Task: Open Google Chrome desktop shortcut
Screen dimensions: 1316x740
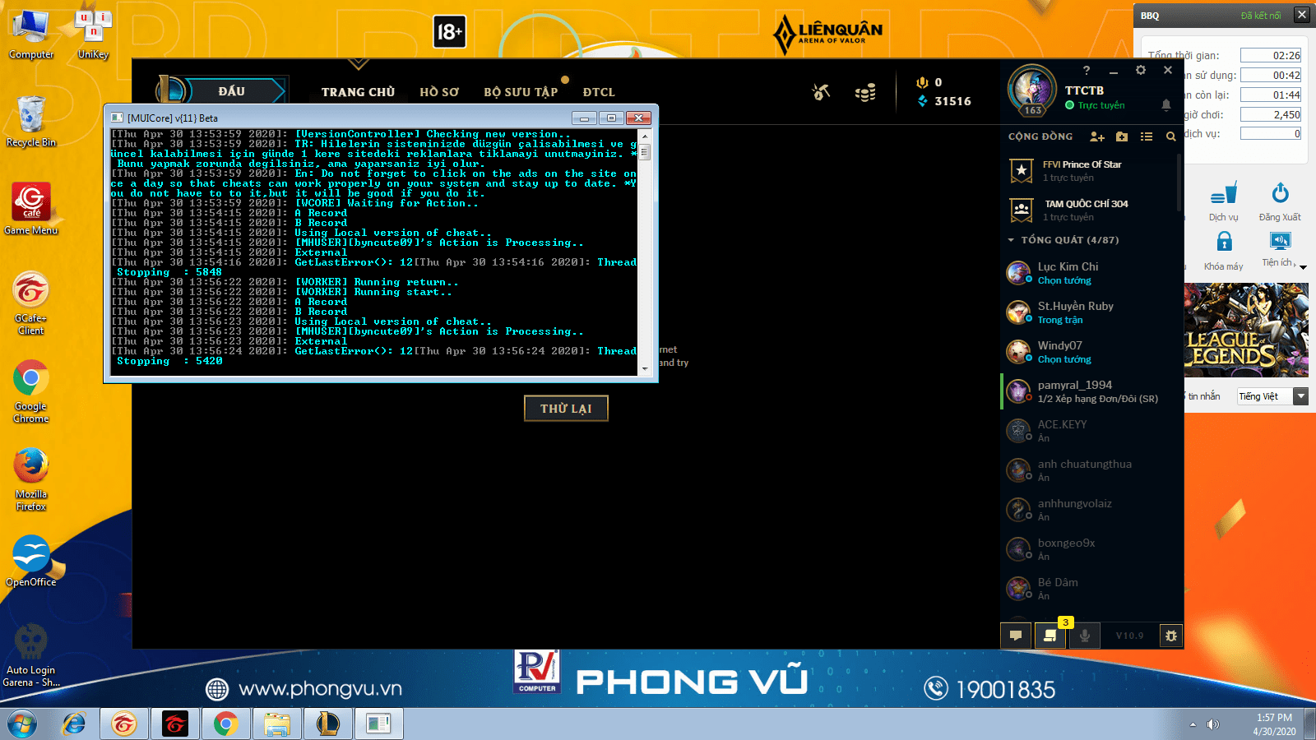Action: point(31,391)
